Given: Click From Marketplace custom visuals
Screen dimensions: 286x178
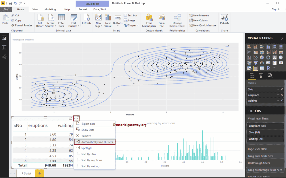Looking at the screenshot, I should tap(149, 21).
